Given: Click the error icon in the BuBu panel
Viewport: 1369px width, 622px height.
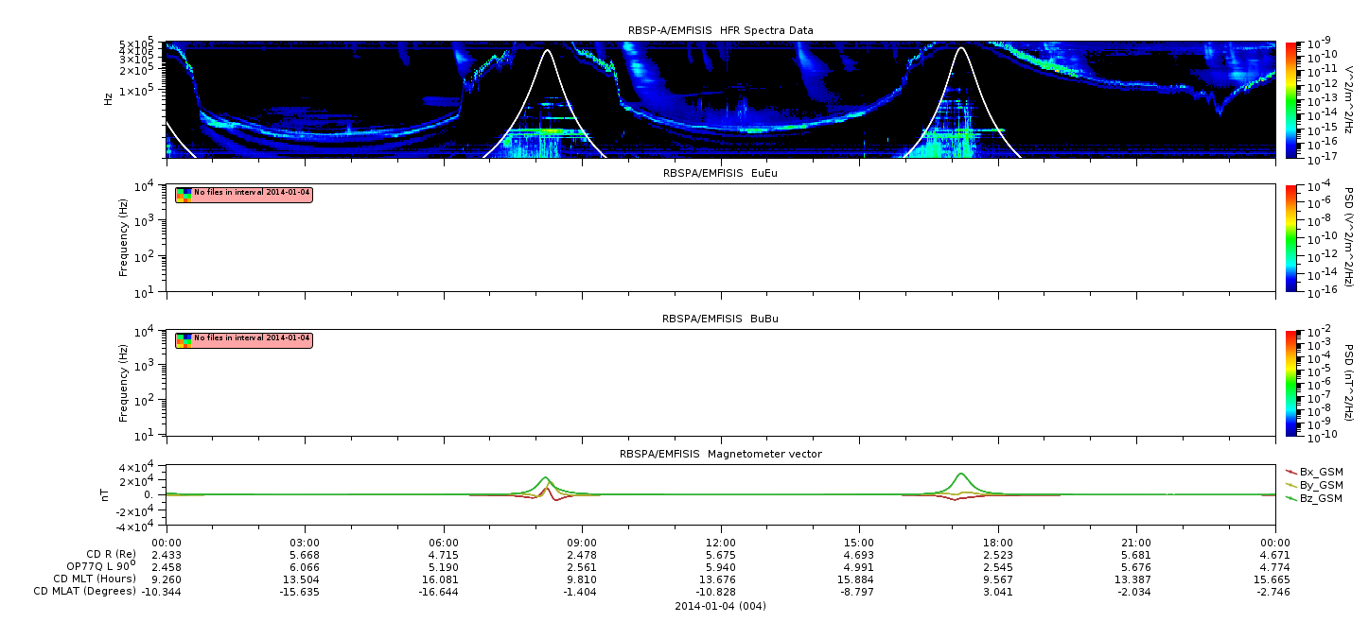Looking at the screenshot, I should [184, 339].
